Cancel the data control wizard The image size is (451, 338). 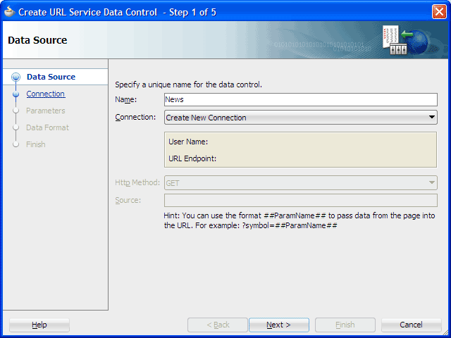pos(411,325)
